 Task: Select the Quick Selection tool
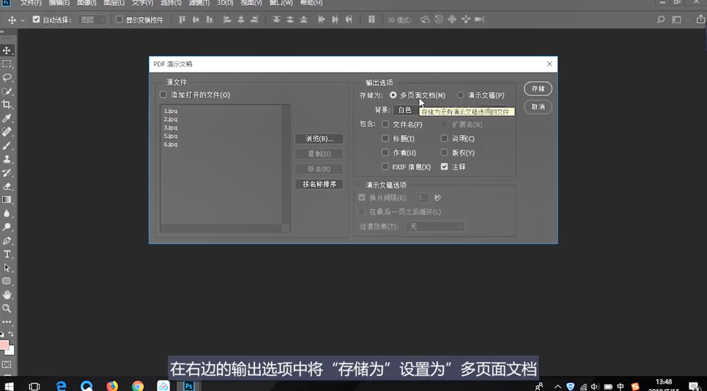click(x=7, y=91)
